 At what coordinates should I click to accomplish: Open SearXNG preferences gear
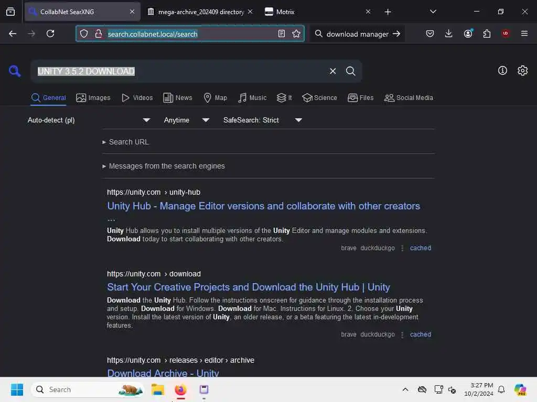[522, 71]
